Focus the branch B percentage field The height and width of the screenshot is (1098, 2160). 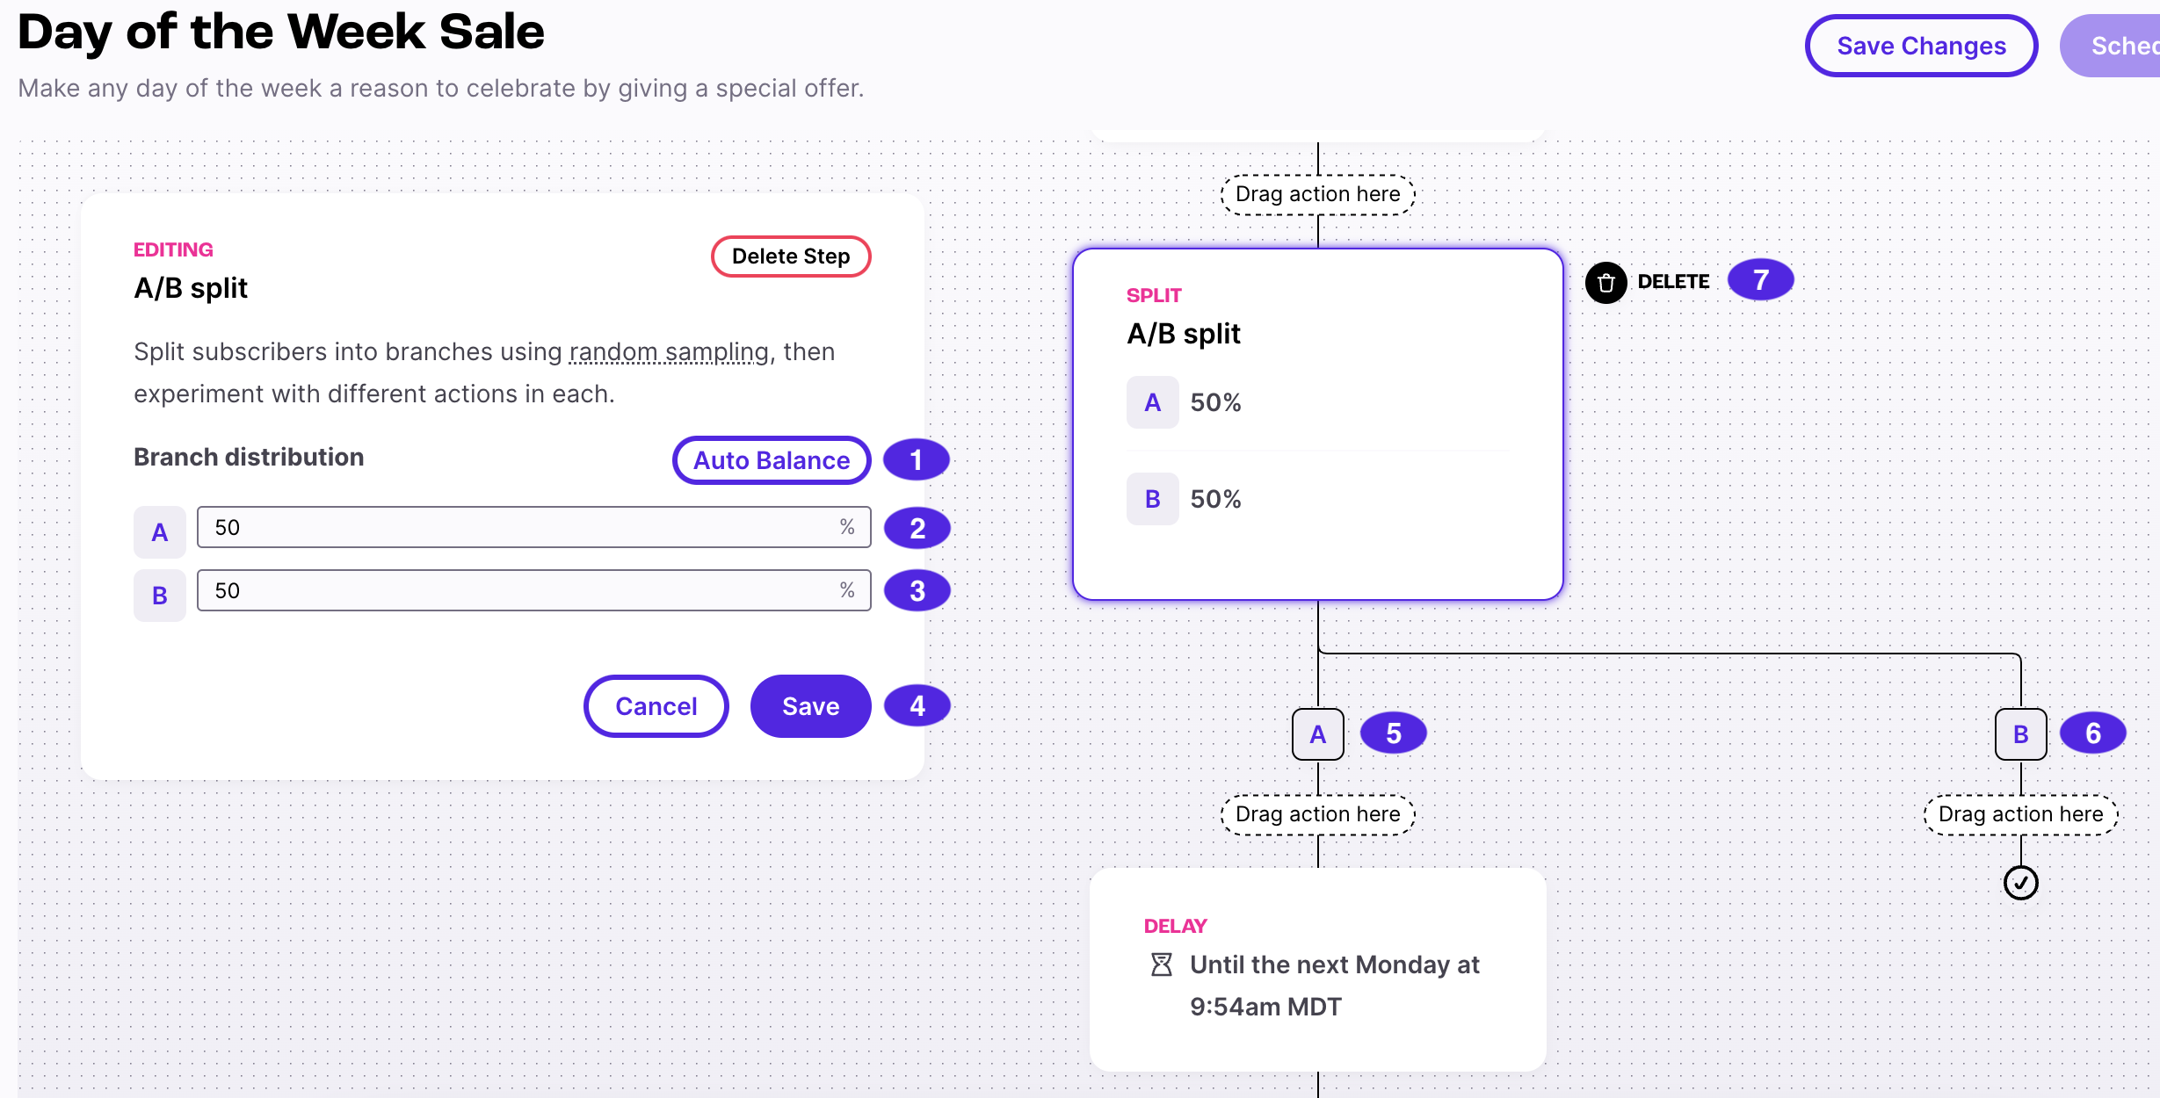point(533,590)
